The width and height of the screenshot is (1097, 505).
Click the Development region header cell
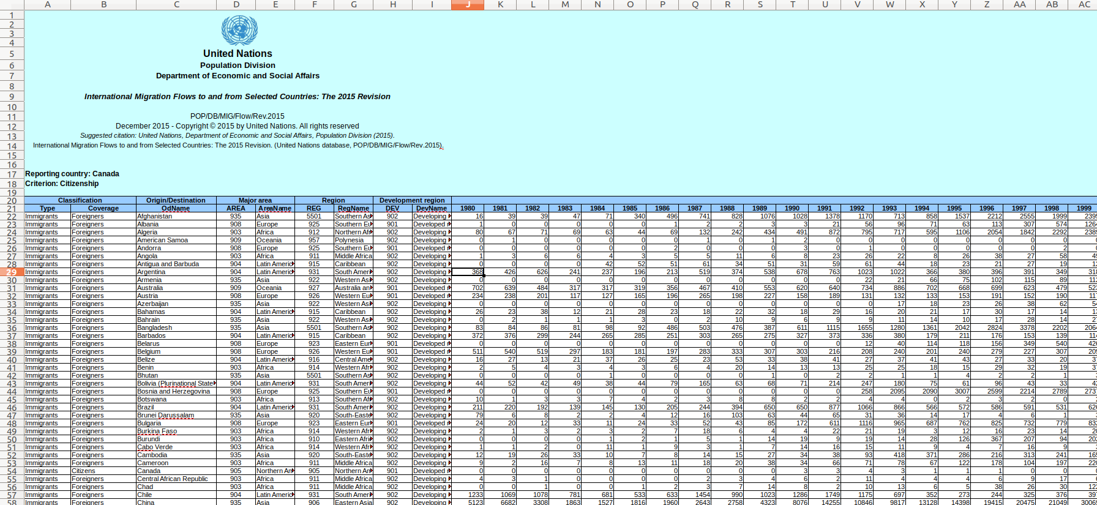412,200
